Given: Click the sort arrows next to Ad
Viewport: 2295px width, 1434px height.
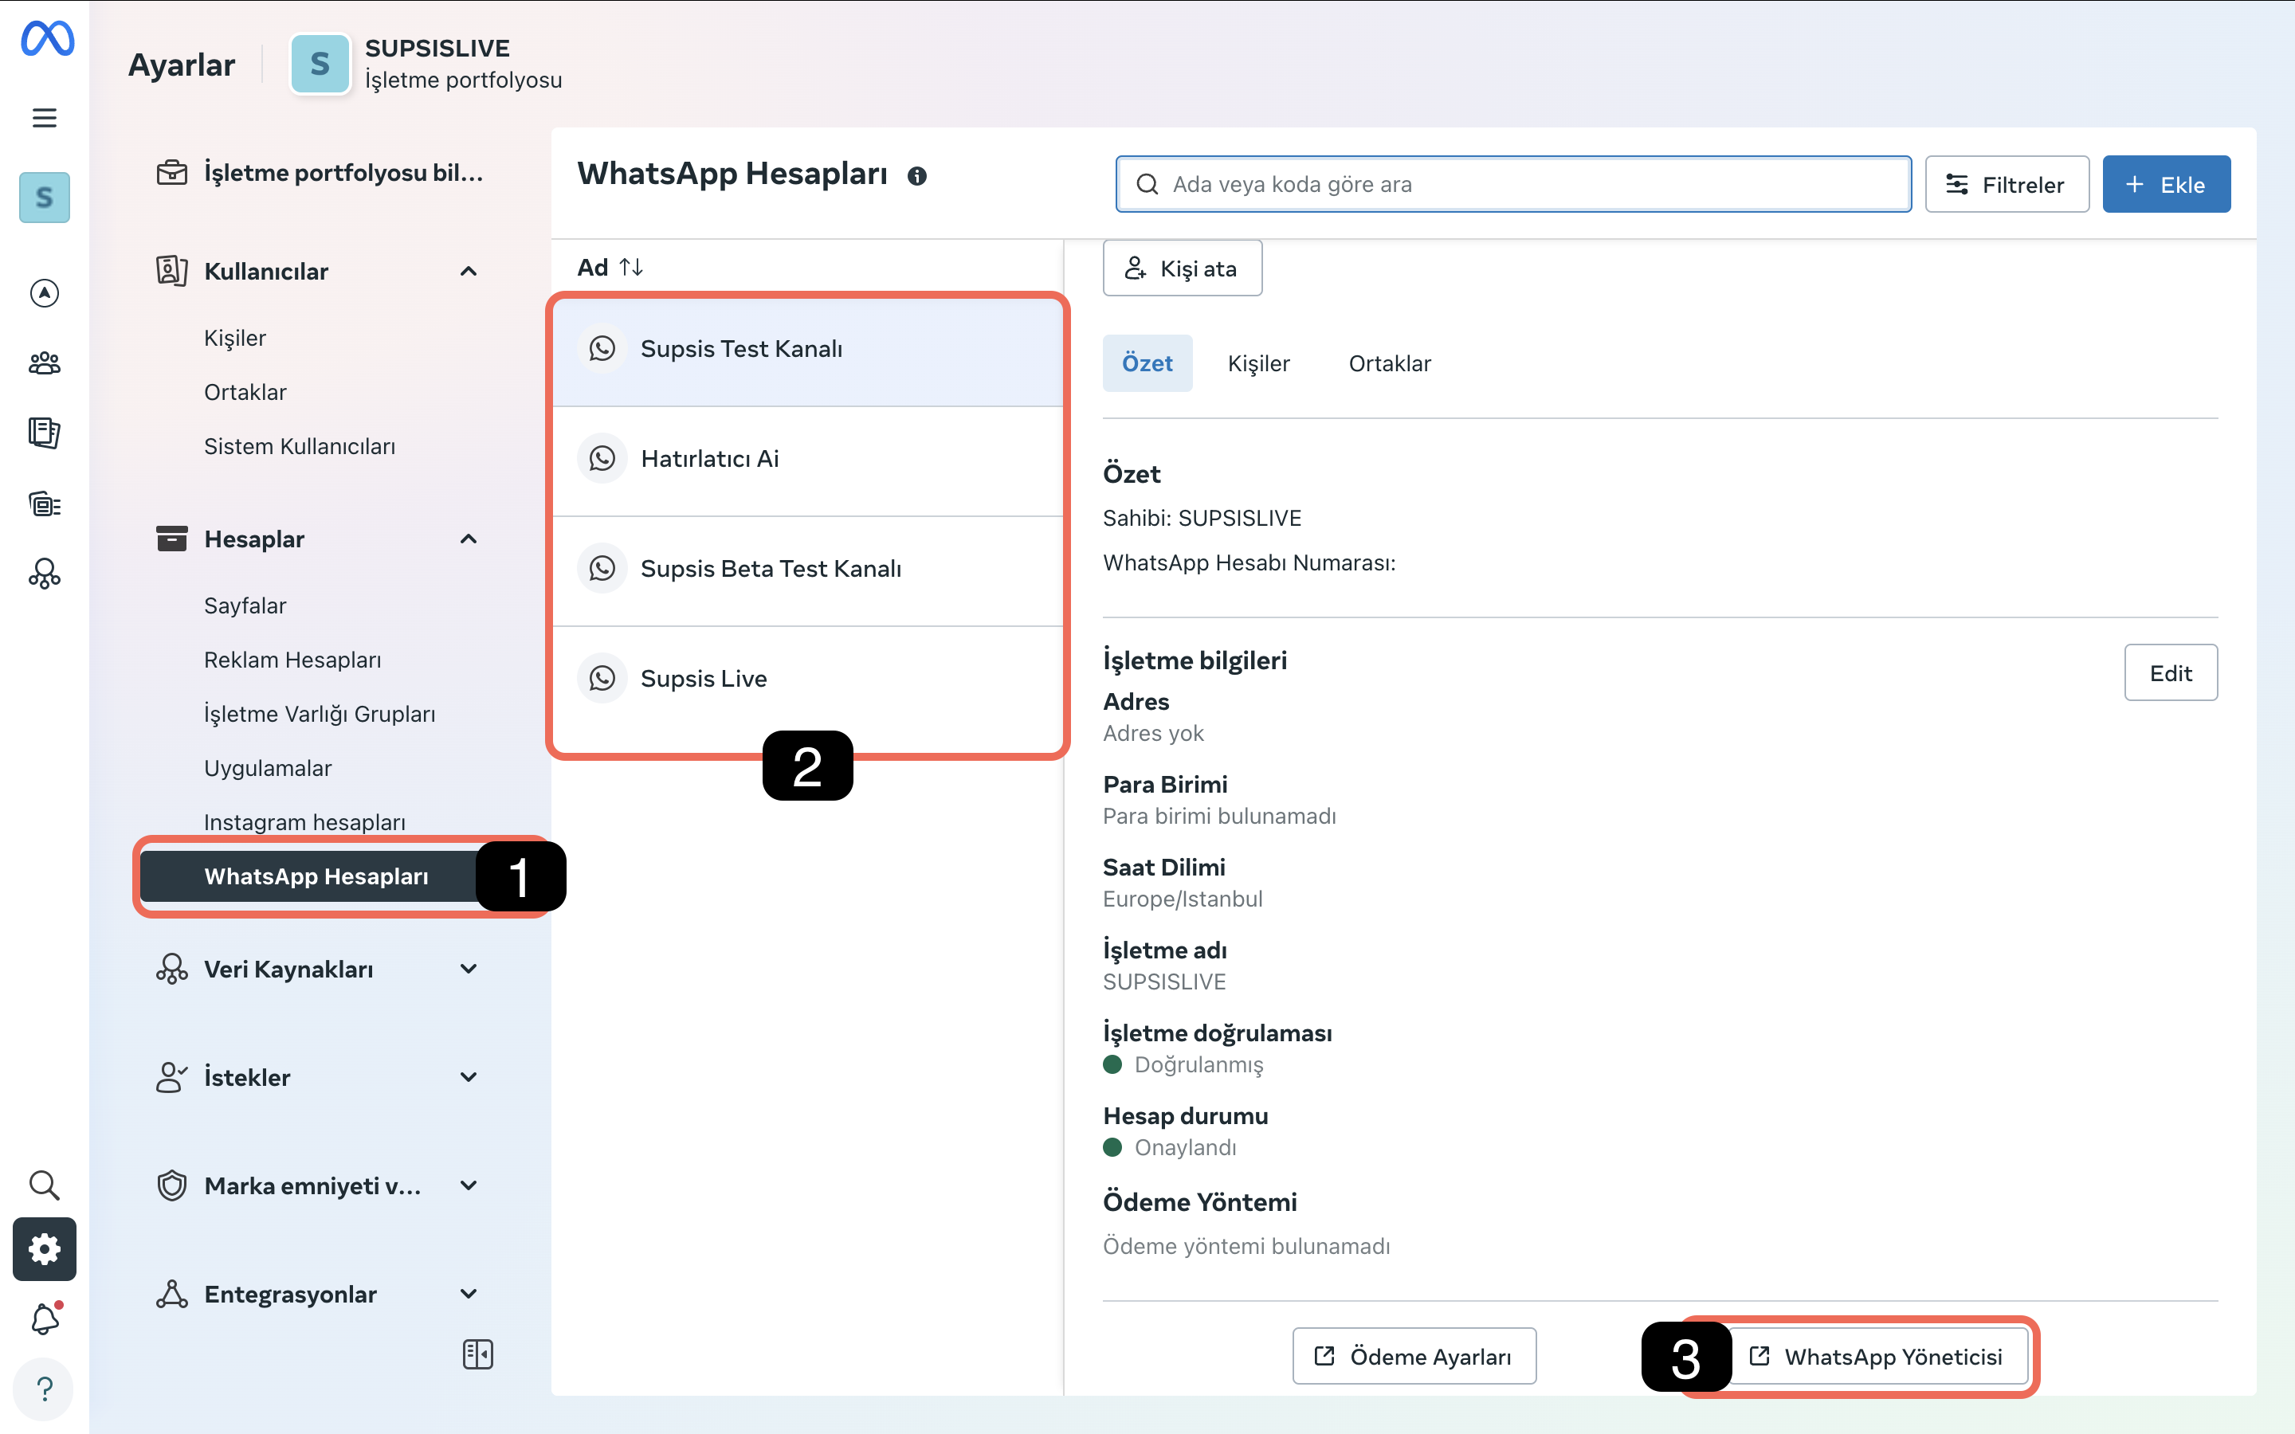Looking at the screenshot, I should tap(632, 268).
